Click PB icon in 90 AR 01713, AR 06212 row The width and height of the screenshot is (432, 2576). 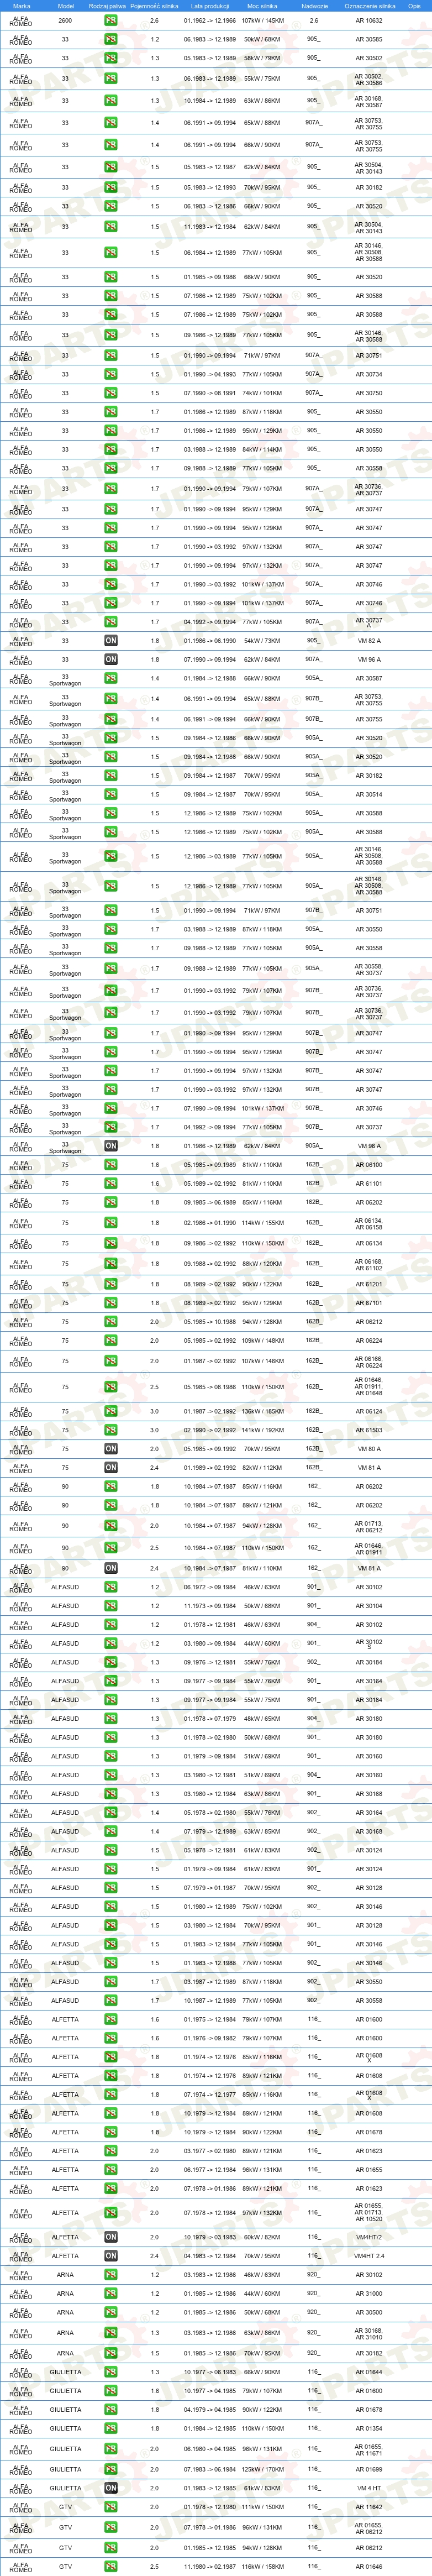coord(111,1526)
